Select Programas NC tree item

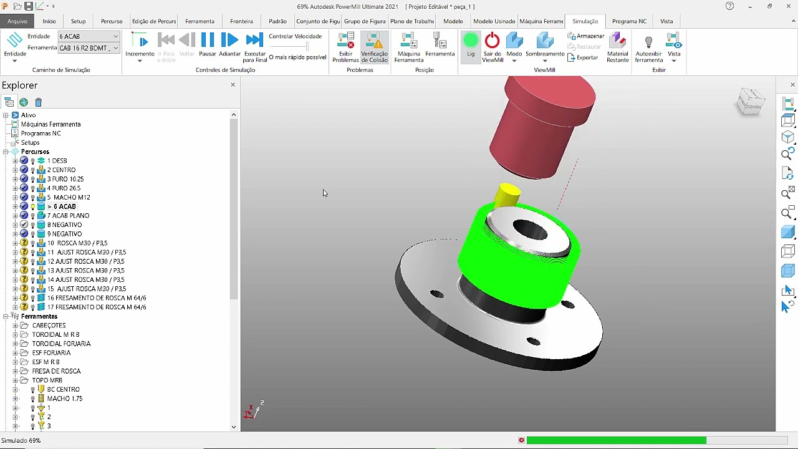[41, 133]
